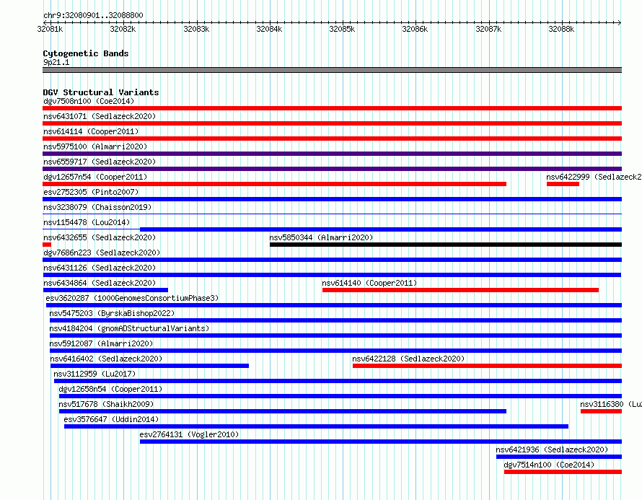Open the nsv5912087 (Almarri2020) label
The image size is (642, 500).
pyautogui.click(x=101, y=343)
